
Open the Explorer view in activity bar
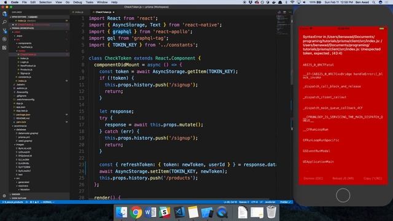point(4,14)
